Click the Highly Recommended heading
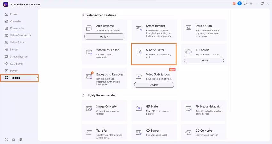This screenshot has width=272, height=144. pyautogui.click(x=101, y=95)
